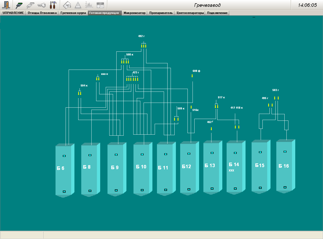This screenshot has height=239, width=323.
Task: Click the yellow arrow below 452 г
Action: [x=211, y=129]
